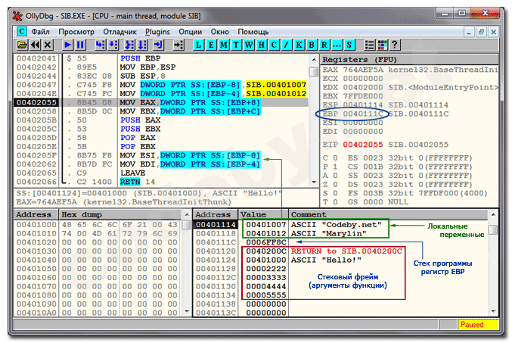The height and width of the screenshot is (343, 512).
Task: Open the Файл menu
Action: (x=41, y=32)
